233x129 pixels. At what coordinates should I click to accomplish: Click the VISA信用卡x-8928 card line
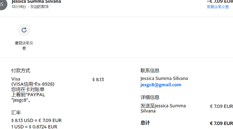[x=33, y=84]
